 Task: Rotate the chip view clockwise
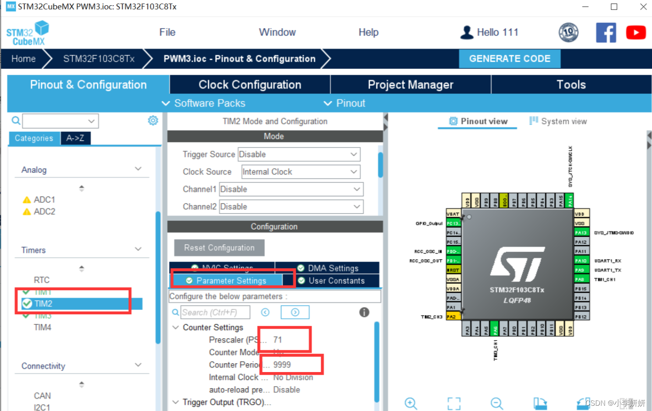[x=541, y=403]
